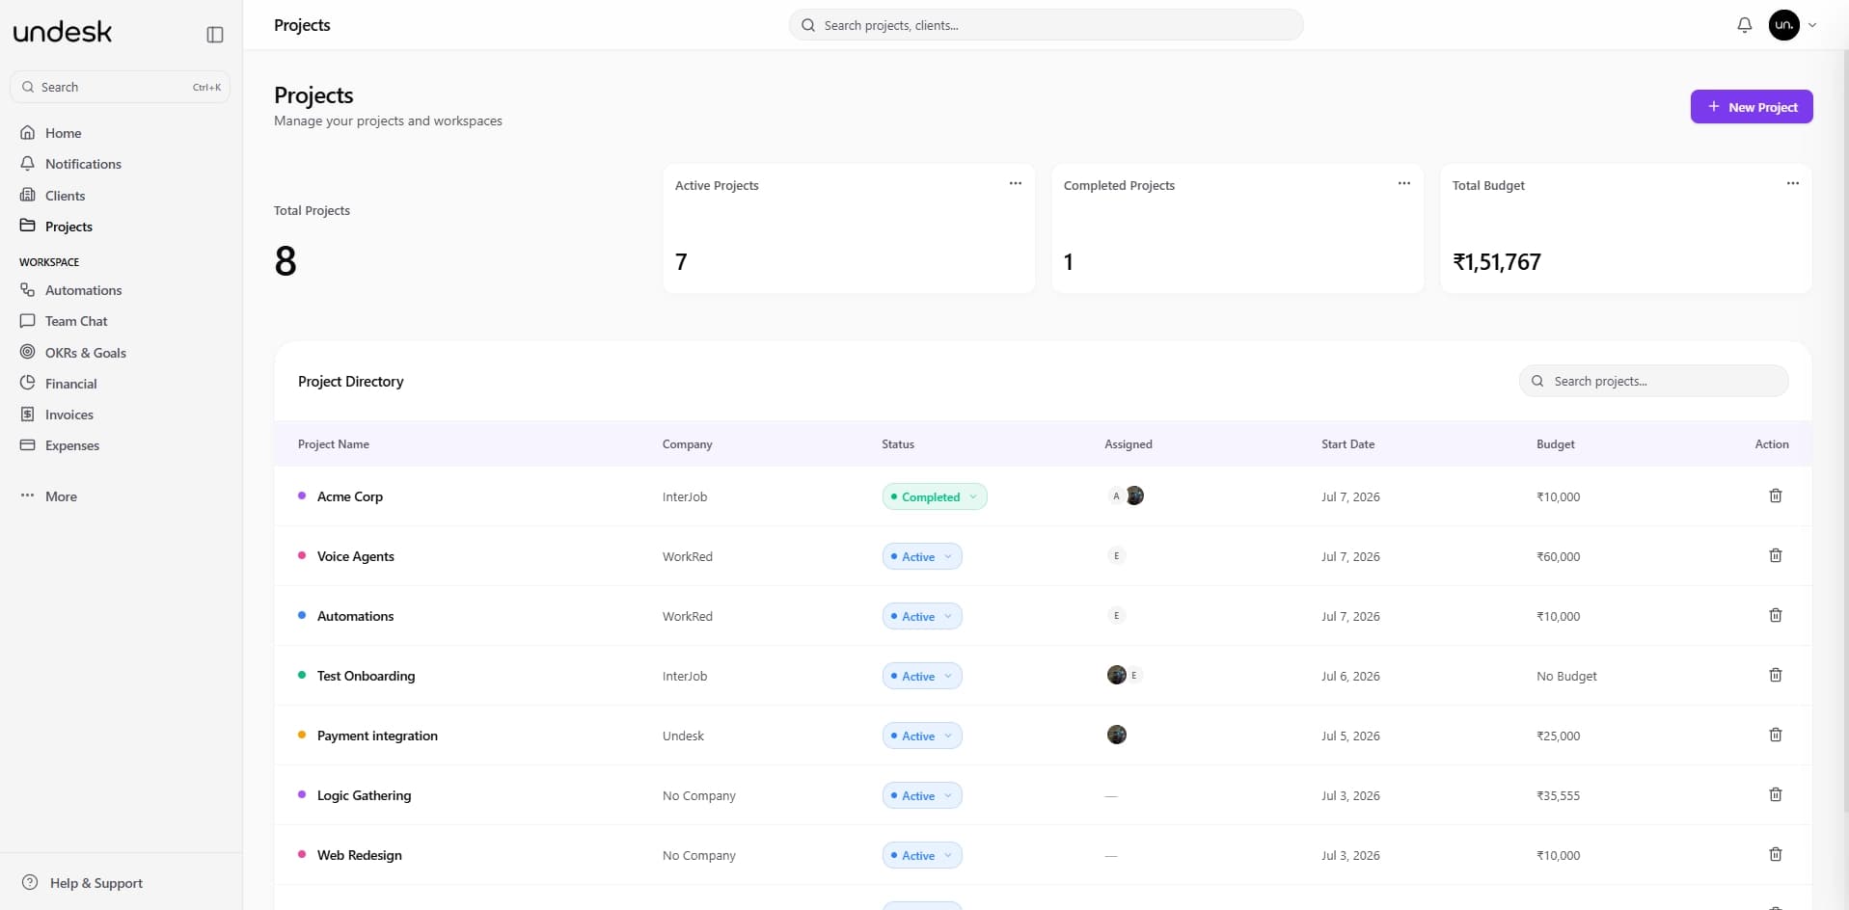Click the Budget column header
Viewport: 1849px width, 910px height.
point(1556,444)
